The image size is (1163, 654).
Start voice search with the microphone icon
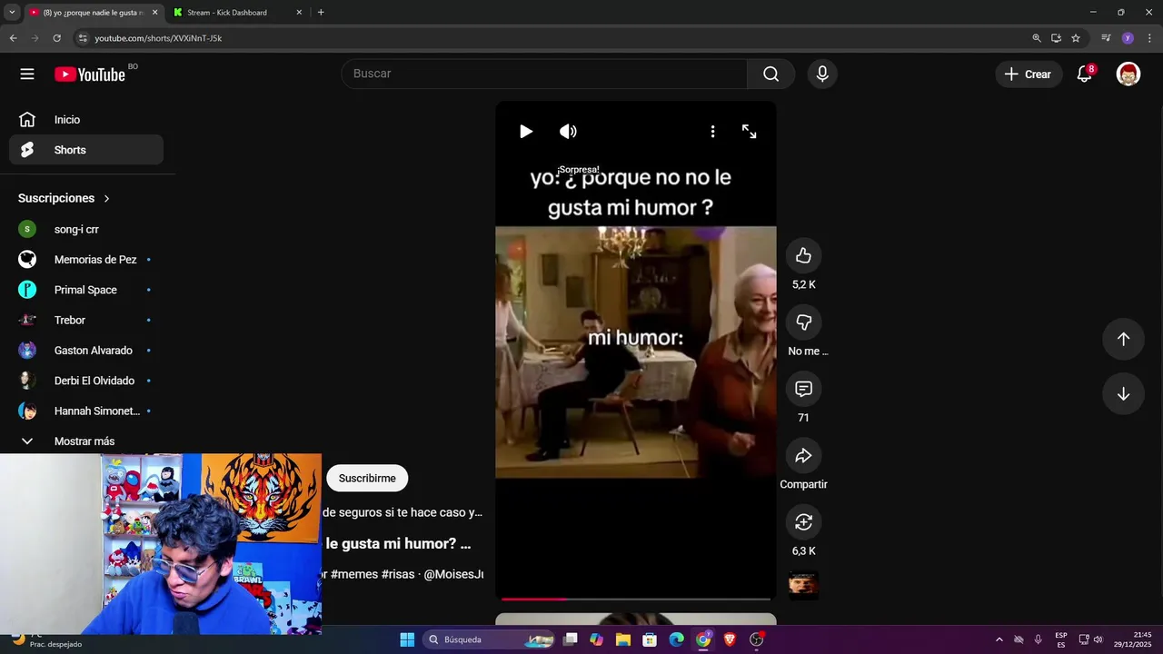822,74
